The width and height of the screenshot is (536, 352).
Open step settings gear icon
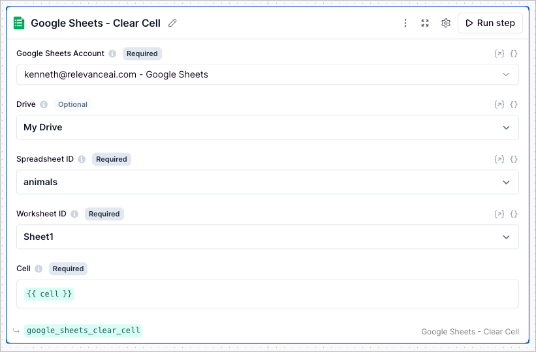446,23
